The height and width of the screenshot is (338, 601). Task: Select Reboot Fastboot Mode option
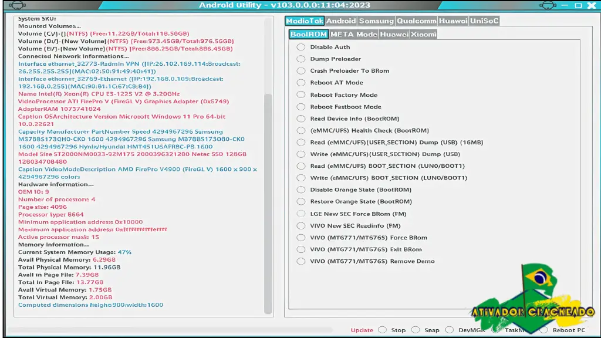pyautogui.click(x=301, y=107)
